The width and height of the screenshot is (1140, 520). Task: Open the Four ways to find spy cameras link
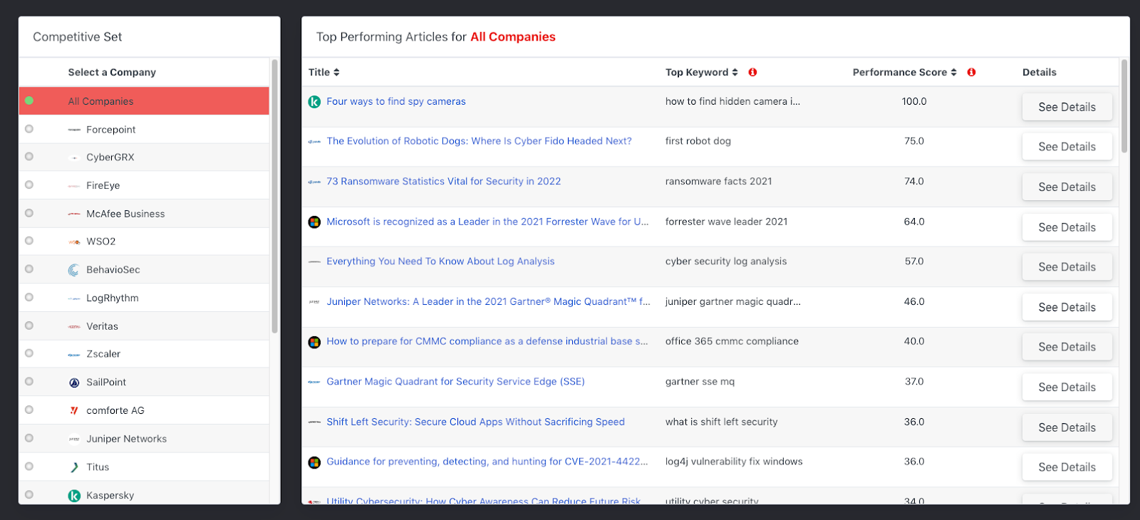396,102
